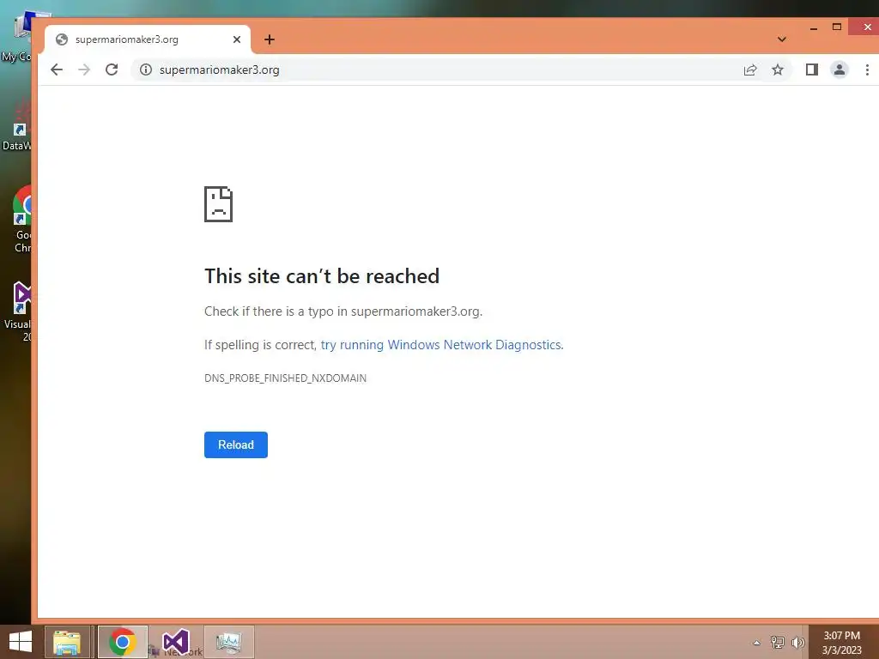Select the Visual Studio desktop shortcut
The image size is (879, 659).
click(x=19, y=311)
